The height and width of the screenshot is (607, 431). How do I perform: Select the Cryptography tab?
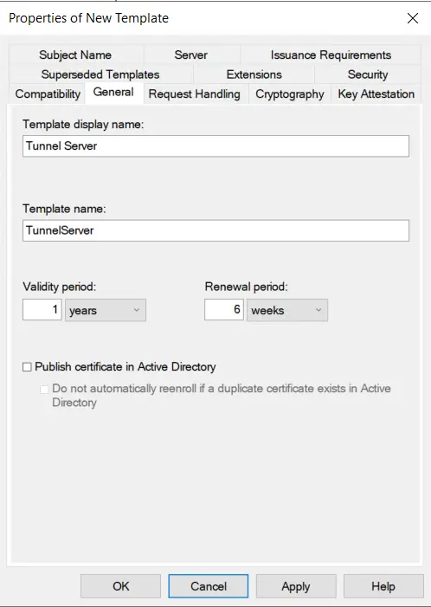pyautogui.click(x=290, y=94)
